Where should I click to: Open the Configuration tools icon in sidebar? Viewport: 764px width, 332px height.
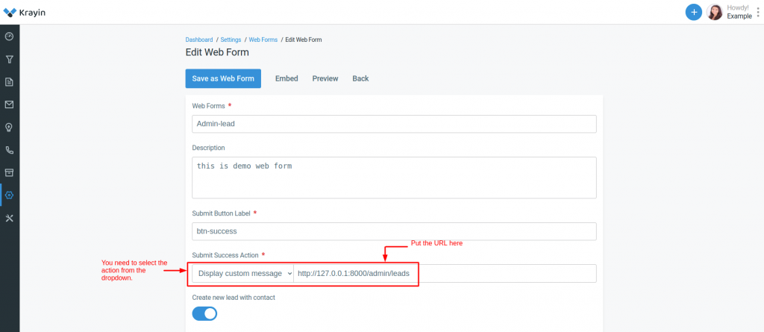(9, 218)
